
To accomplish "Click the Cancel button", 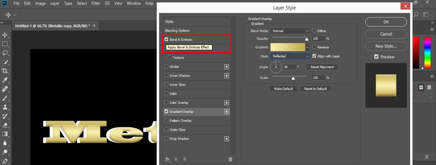I will click(x=386, y=34).
